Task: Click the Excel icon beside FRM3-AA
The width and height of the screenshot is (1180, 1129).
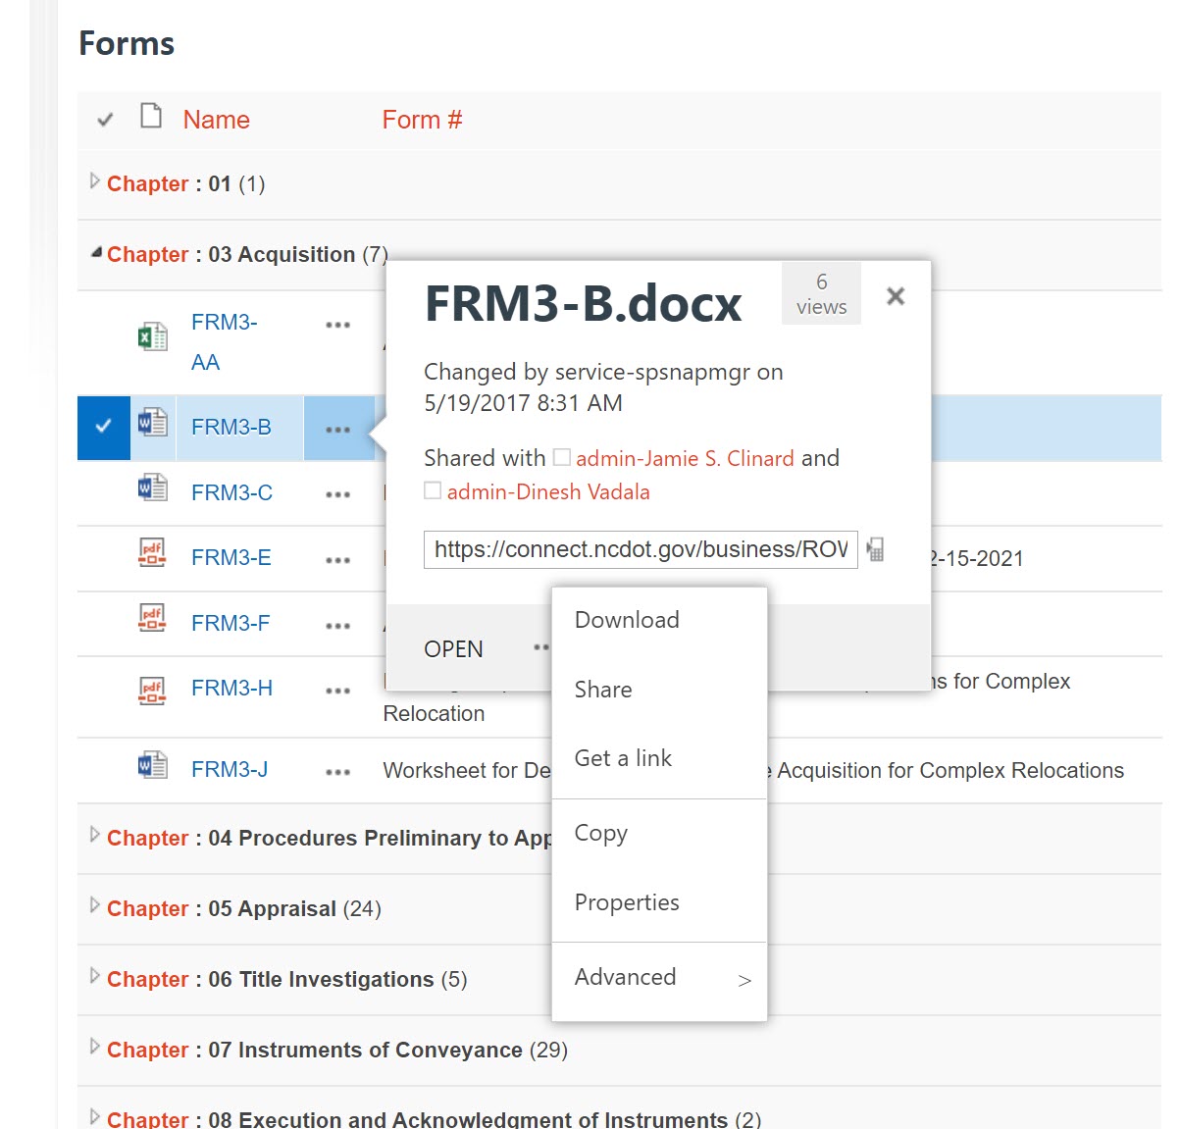Action: point(152,337)
